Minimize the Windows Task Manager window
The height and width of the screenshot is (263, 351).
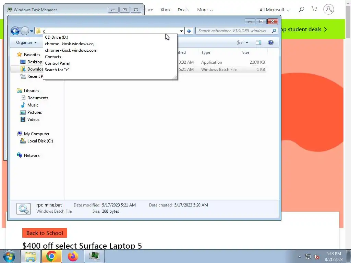(113, 10)
